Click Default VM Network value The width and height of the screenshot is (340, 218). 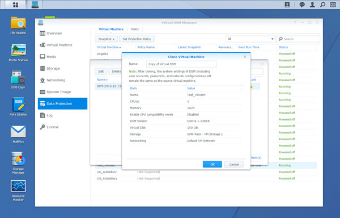[x=201, y=141]
